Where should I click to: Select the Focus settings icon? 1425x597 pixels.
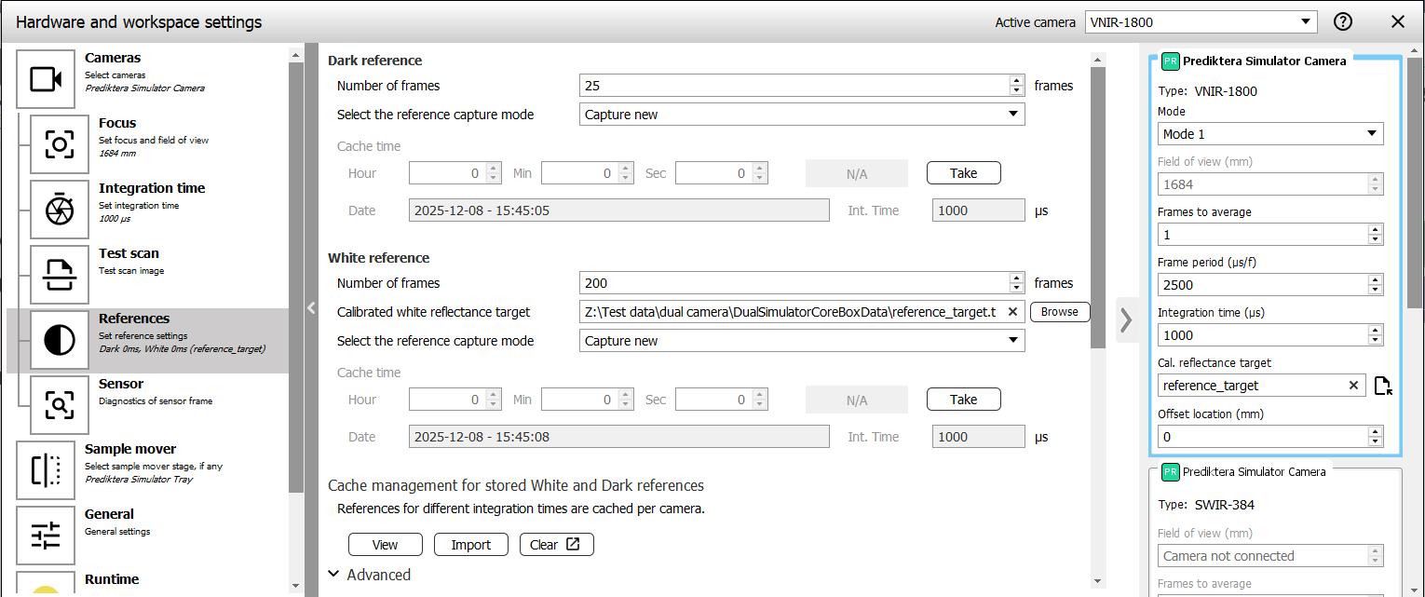[60, 144]
